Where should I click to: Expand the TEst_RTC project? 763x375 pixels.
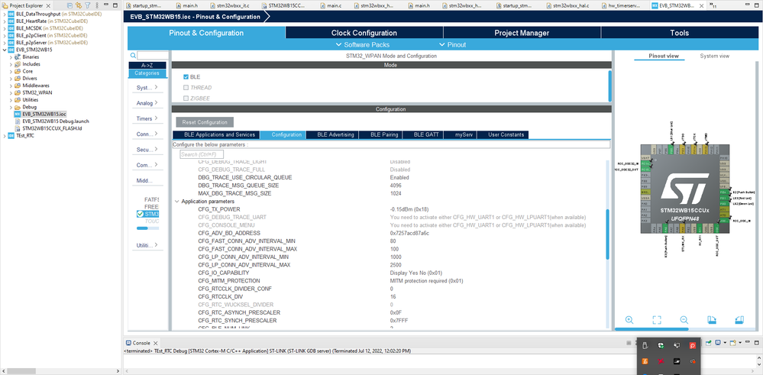click(x=5, y=136)
